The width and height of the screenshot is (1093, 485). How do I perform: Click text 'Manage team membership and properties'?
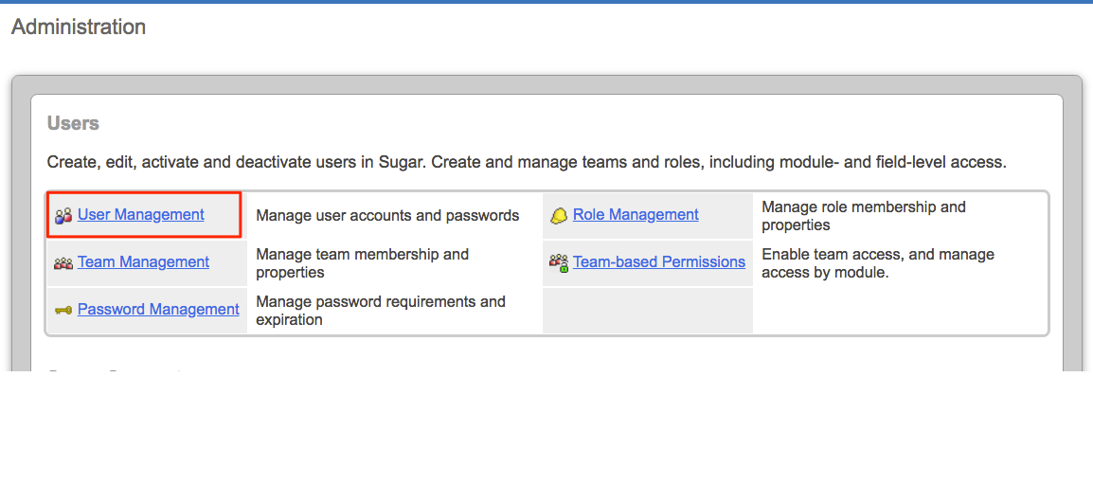pyautogui.click(x=363, y=263)
